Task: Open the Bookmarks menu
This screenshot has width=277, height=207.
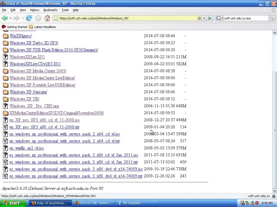Action: [x=50, y=10]
